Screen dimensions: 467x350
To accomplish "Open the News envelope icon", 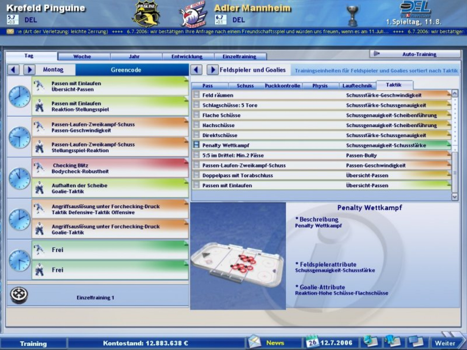I will (255, 342).
